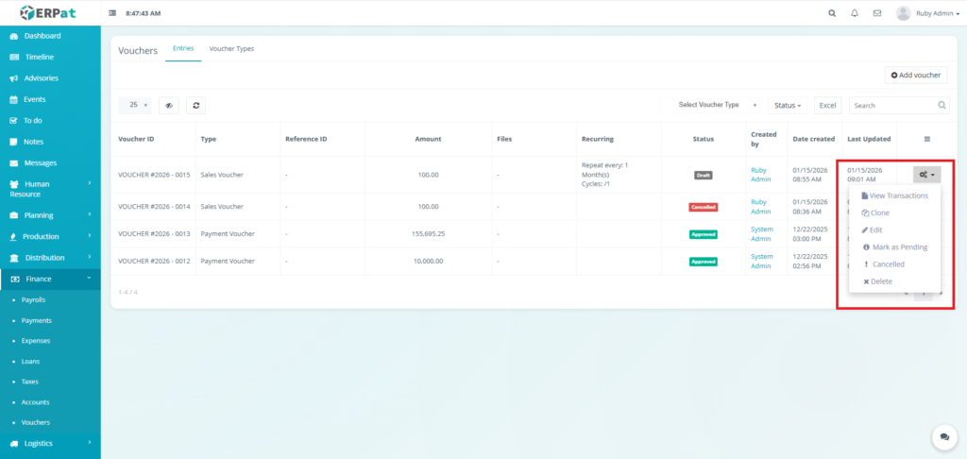The width and height of the screenshot is (967, 459).
Task: Expand the Planning menu
Action: (x=50, y=215)
